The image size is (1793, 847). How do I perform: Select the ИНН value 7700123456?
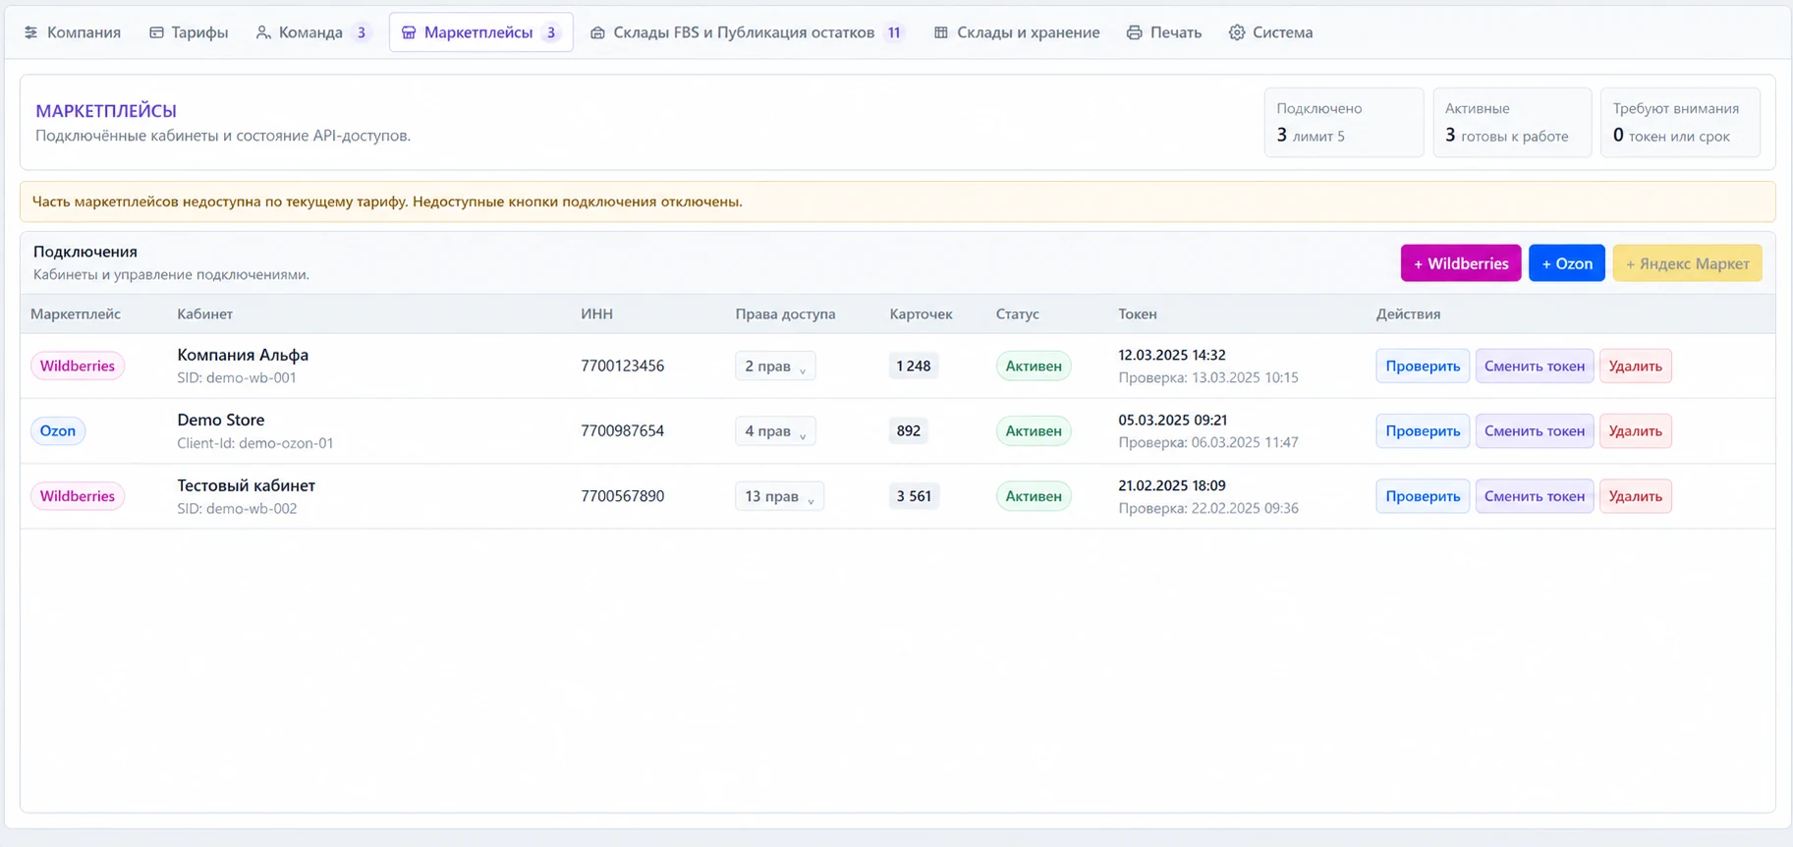(622, 366)
